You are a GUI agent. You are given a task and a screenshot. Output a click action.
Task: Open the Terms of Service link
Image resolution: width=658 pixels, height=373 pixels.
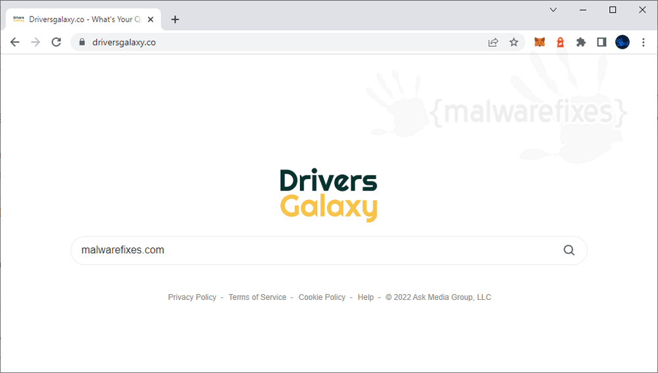tap(257, 297)
